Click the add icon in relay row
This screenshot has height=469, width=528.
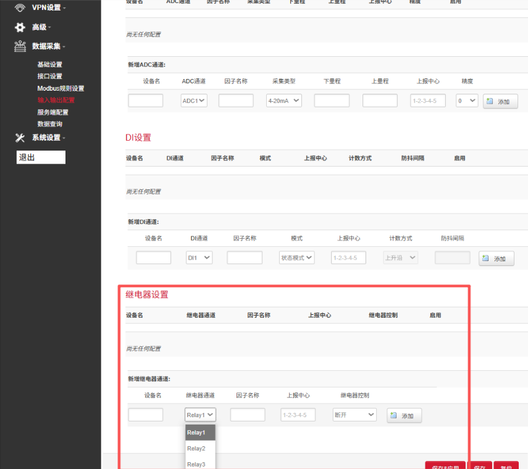[x=393, y=415]
